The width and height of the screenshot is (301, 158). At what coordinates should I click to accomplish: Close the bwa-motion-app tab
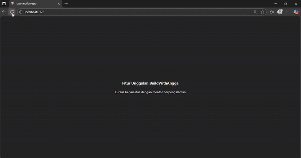59,3
